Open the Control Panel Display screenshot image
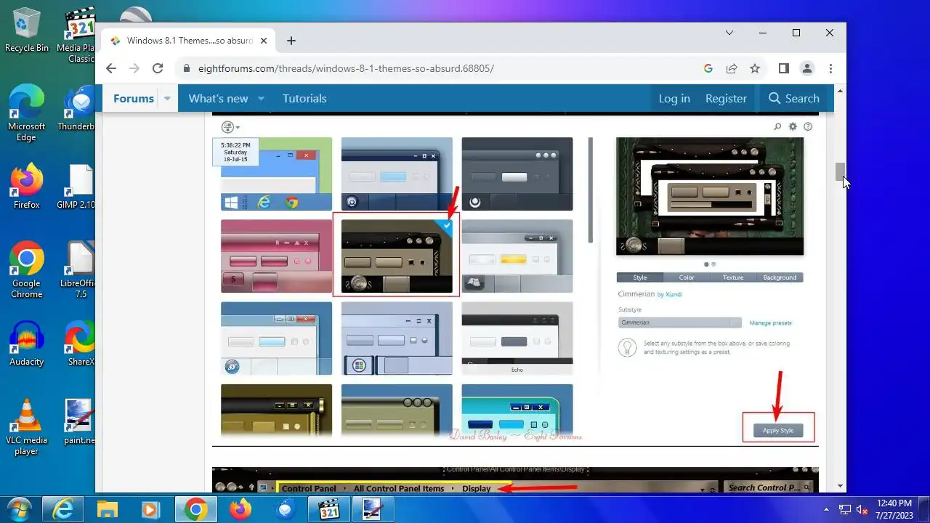This screenshot has width=930, height=523. 515,479
